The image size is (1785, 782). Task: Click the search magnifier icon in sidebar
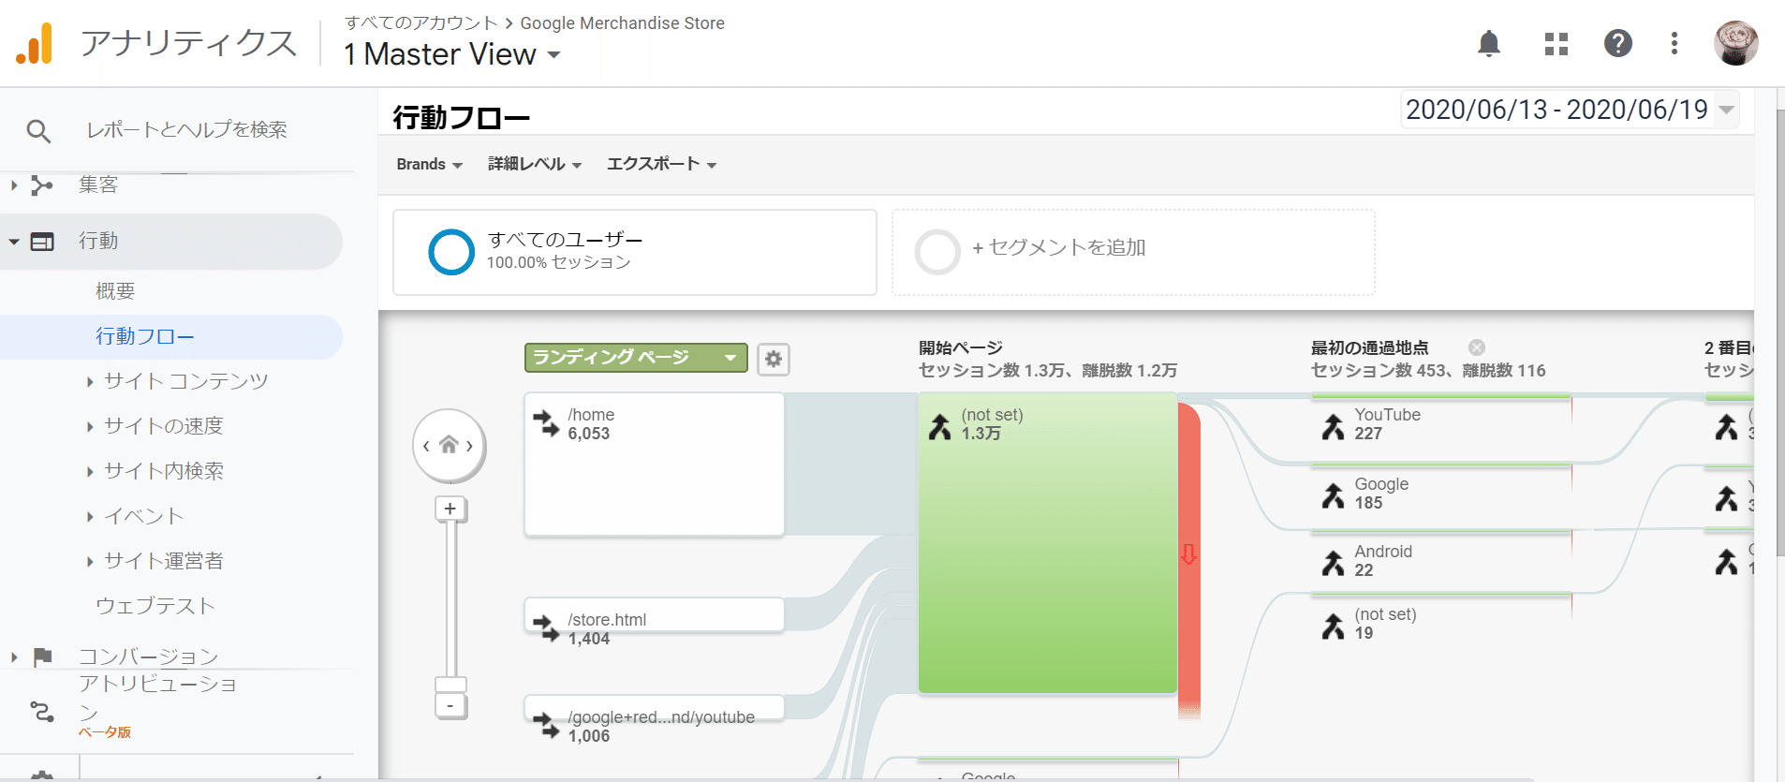click(38, 130)
